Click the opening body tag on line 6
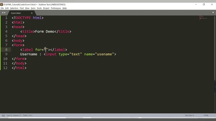This screenshot has height=121, width=216. [x=18, y=41]
